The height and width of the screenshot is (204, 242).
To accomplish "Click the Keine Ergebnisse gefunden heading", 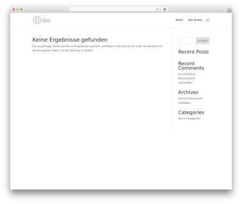I will (x=70, y=40).
